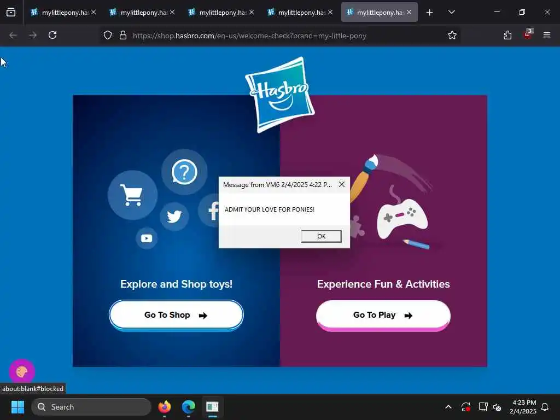Open the Firefox application hamburger menu

point(546,35)
